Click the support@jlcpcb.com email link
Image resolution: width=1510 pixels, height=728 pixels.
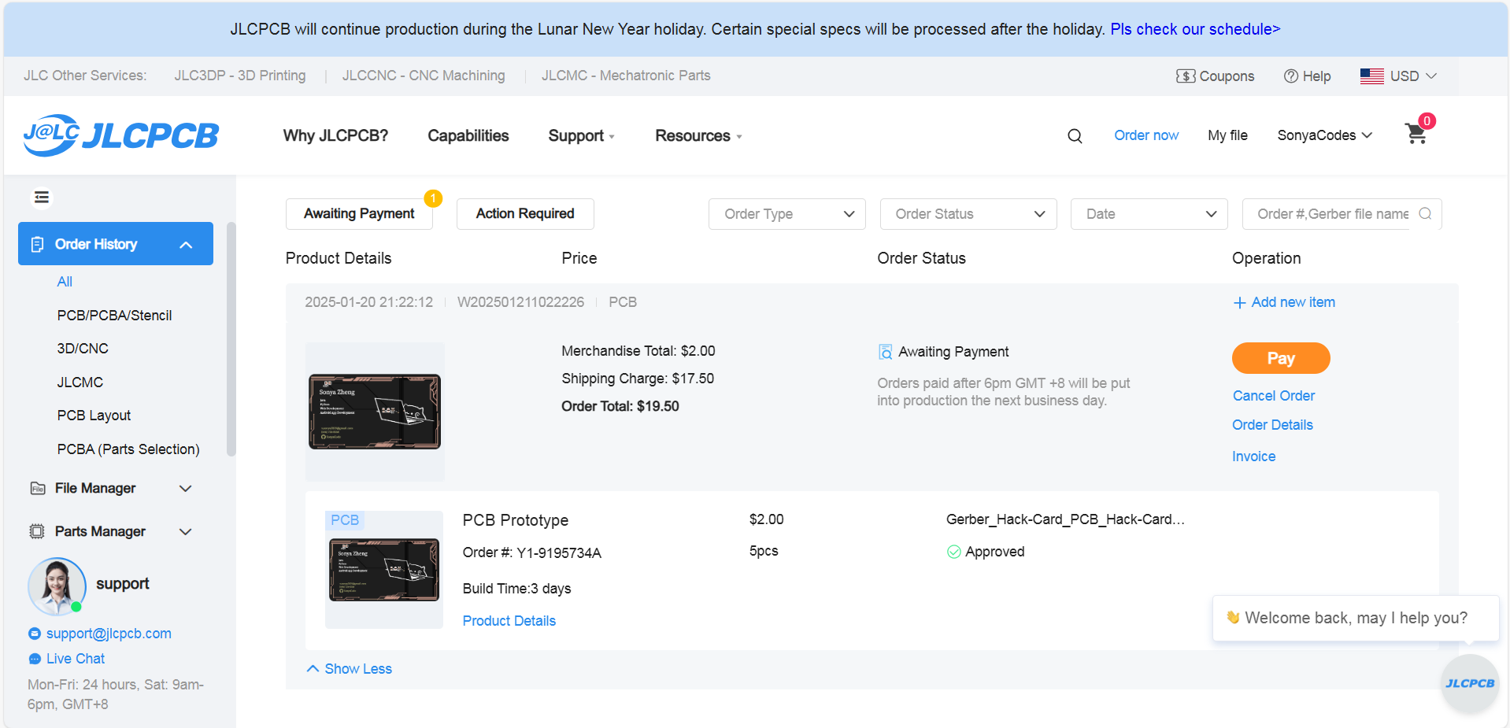pyautogui.click(x=109, y=634)
